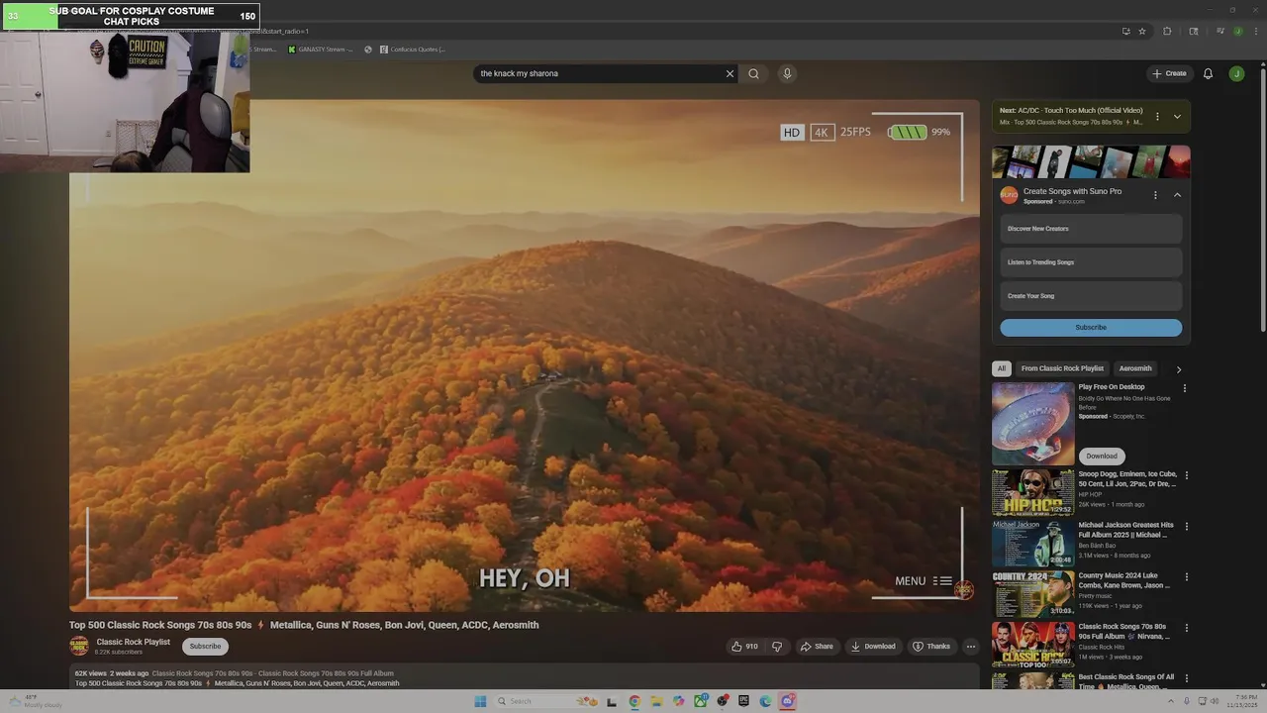The image size is (1267, 713).
Task: Click the blue Subscribe ad button
Action: click(x=1091, y=328)
